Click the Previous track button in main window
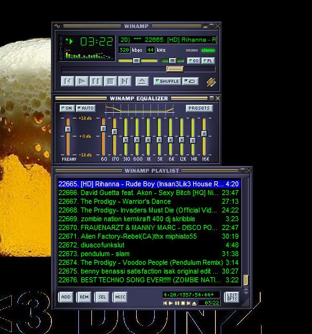The height and width of the screenshot is (334, 312). (x=68, y=82)
